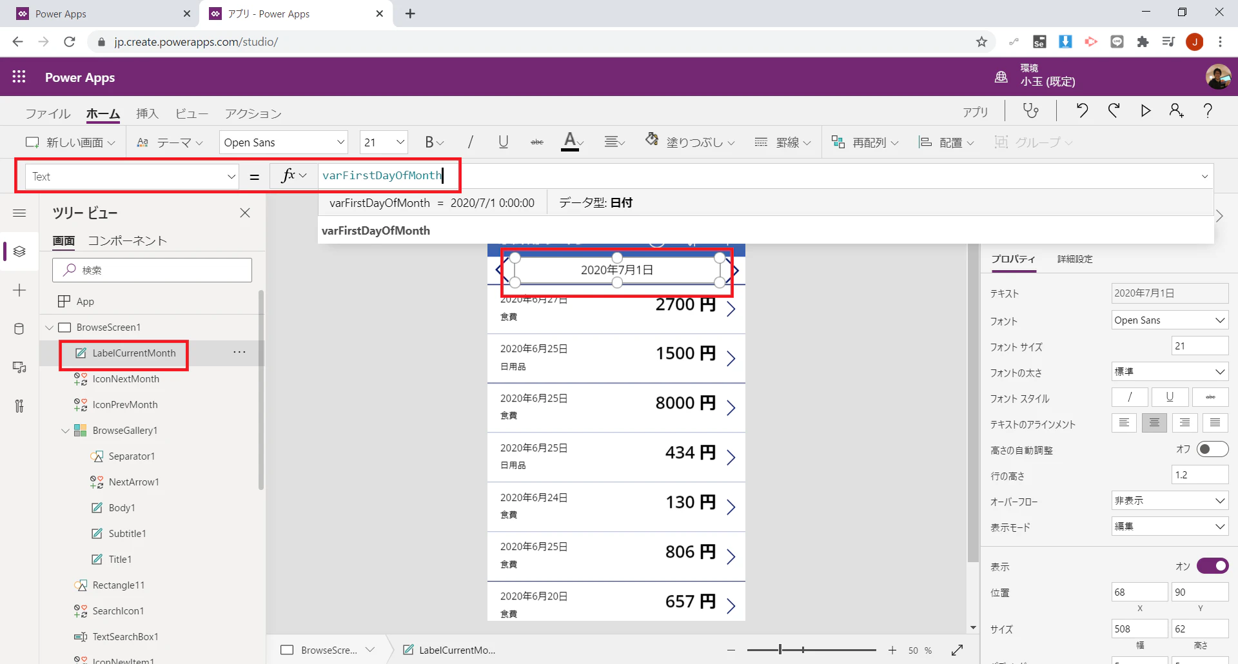This screenshot has width=1238, height=664.
Task: Open the Data sources cylinder icon
Action: point(19,329)
